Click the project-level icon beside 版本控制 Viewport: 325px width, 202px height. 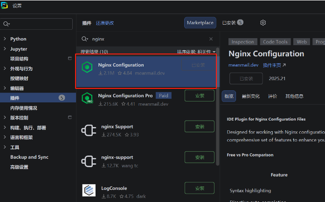(70, 117)
